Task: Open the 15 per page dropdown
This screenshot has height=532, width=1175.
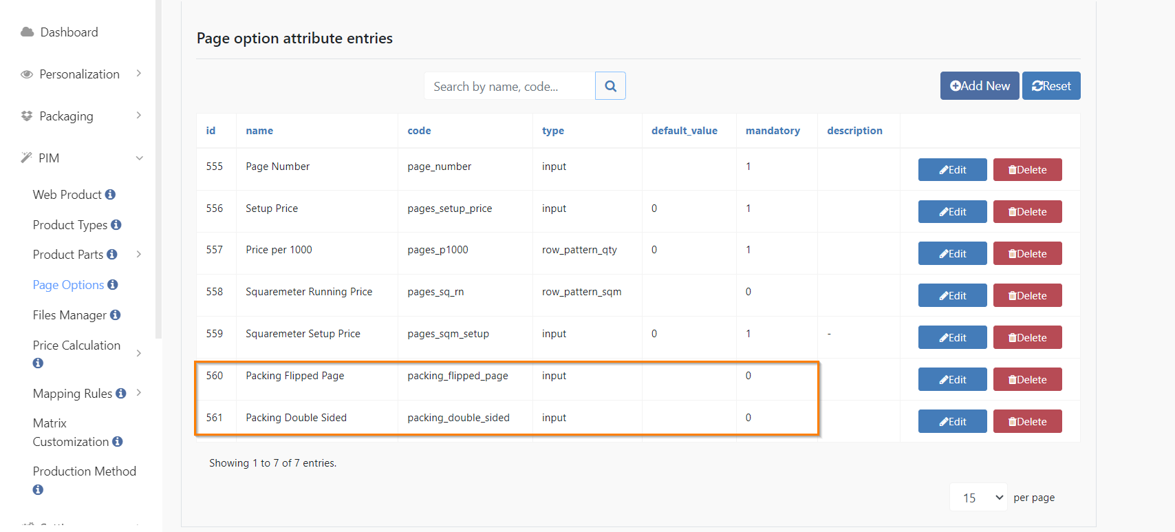Action: (x=979, y=498)
